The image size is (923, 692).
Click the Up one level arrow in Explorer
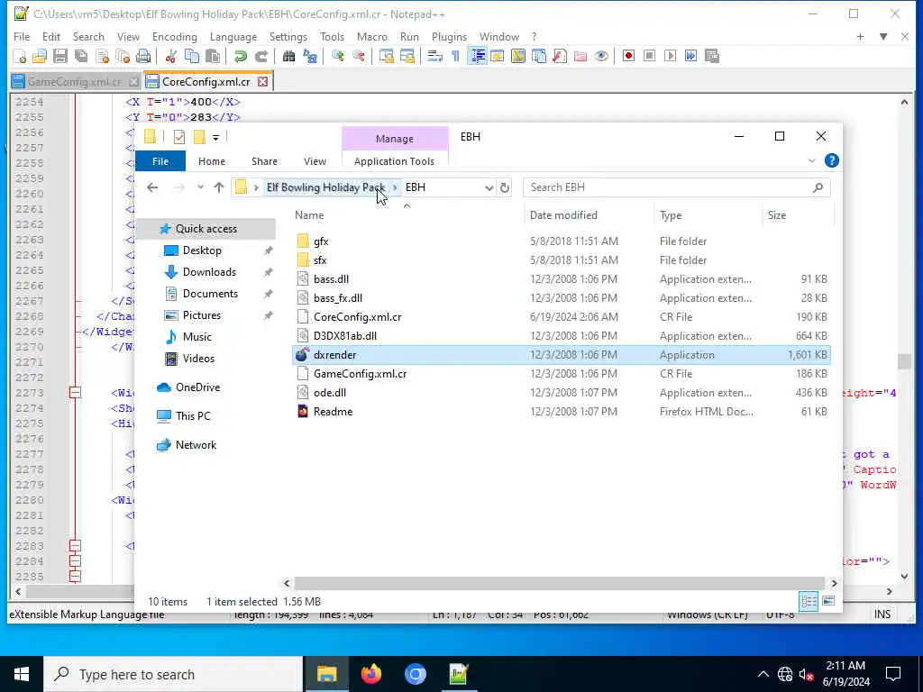point(219,187)
